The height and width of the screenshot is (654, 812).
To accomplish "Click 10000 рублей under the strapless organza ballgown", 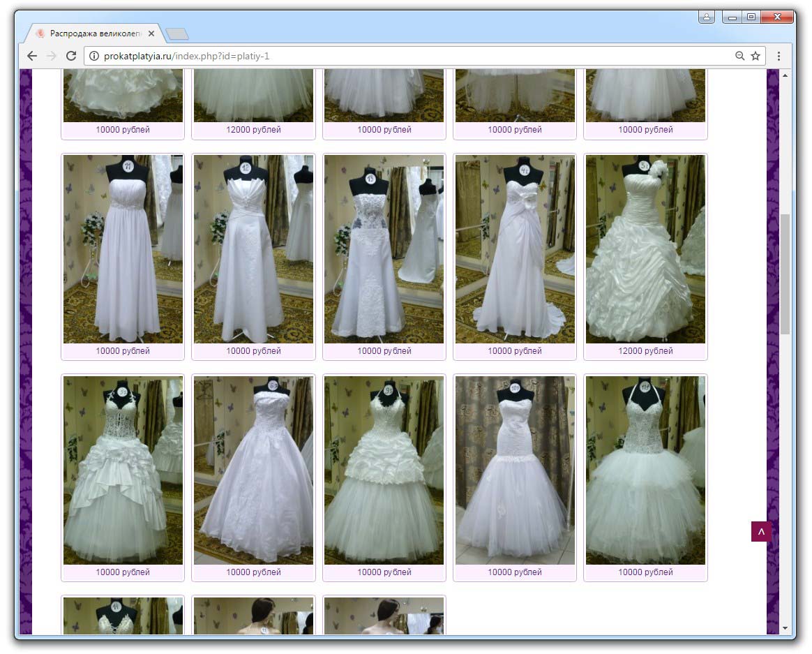I will [254, 572].
